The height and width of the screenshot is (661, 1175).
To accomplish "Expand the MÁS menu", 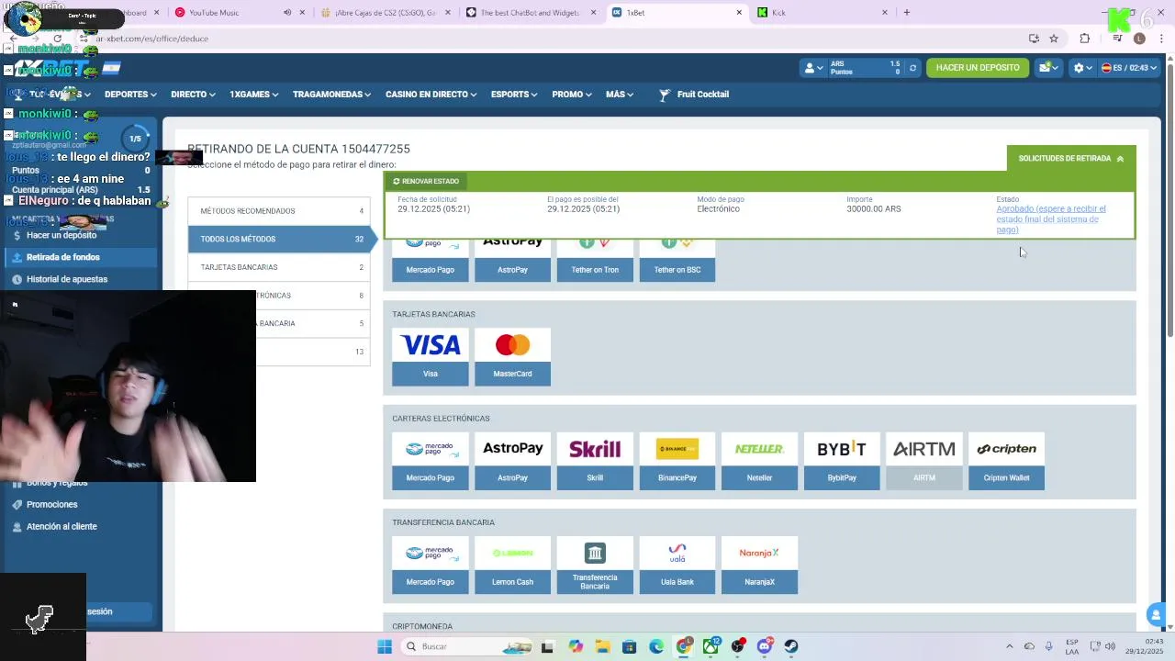I will (620, 95).
